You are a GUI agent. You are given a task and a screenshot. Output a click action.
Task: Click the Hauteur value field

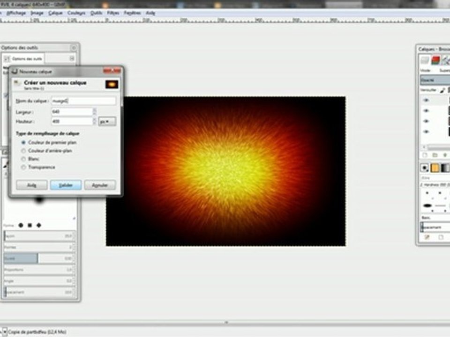[72, 121]
